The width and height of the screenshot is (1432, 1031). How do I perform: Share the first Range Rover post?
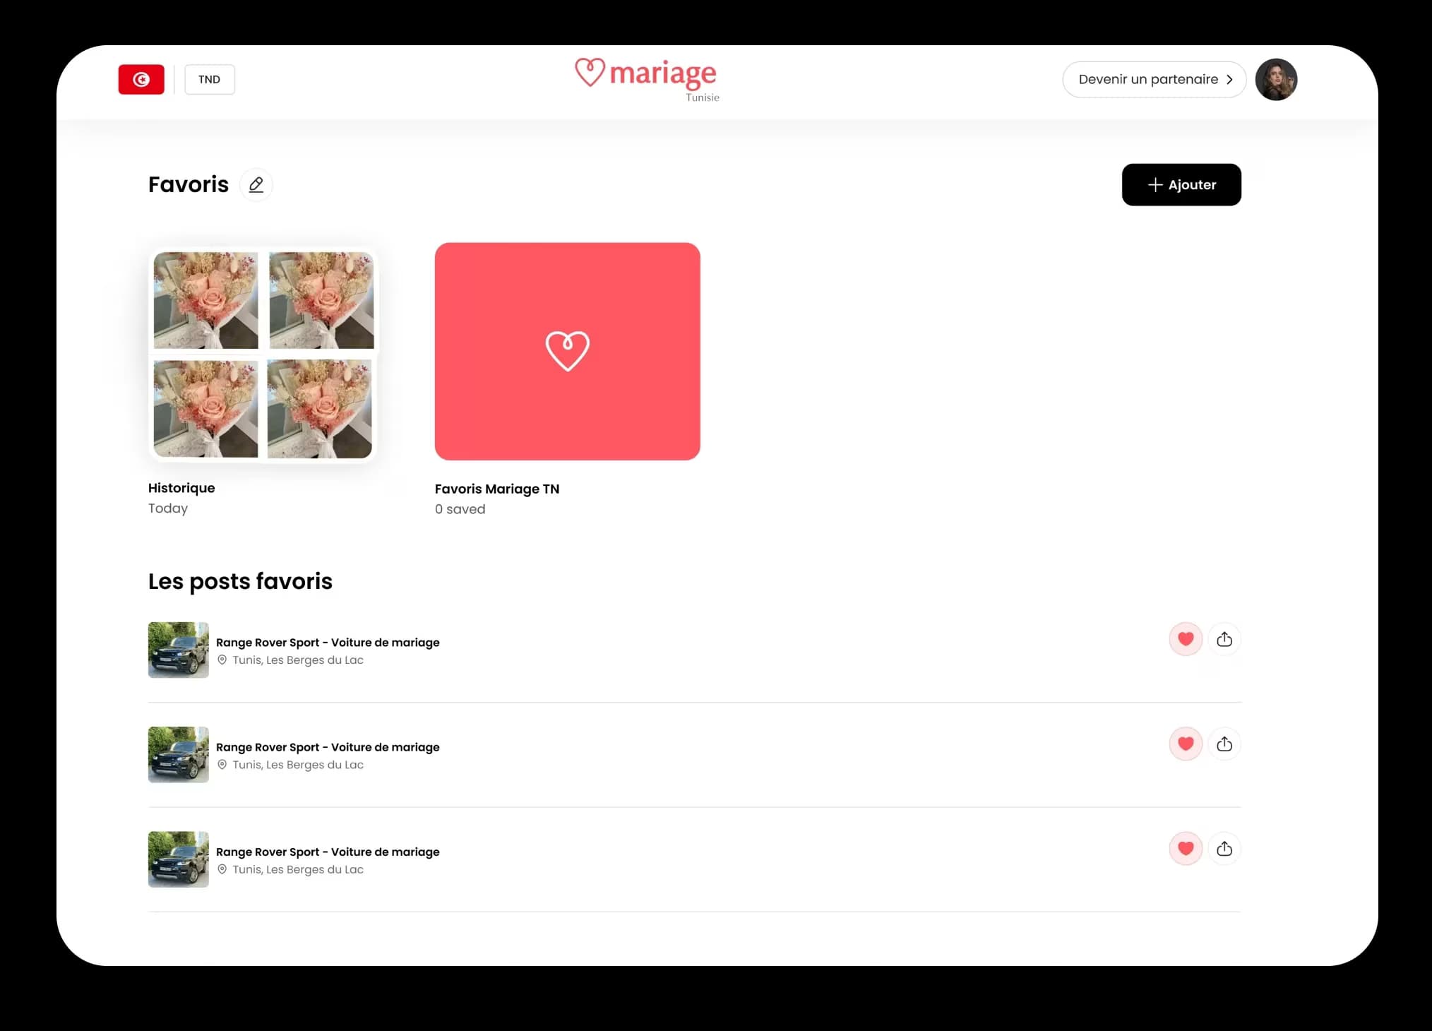(x=1224, y=639)
